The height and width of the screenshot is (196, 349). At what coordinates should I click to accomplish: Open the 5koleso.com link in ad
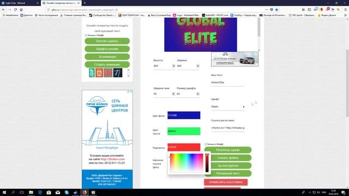(x=113, y=160)
